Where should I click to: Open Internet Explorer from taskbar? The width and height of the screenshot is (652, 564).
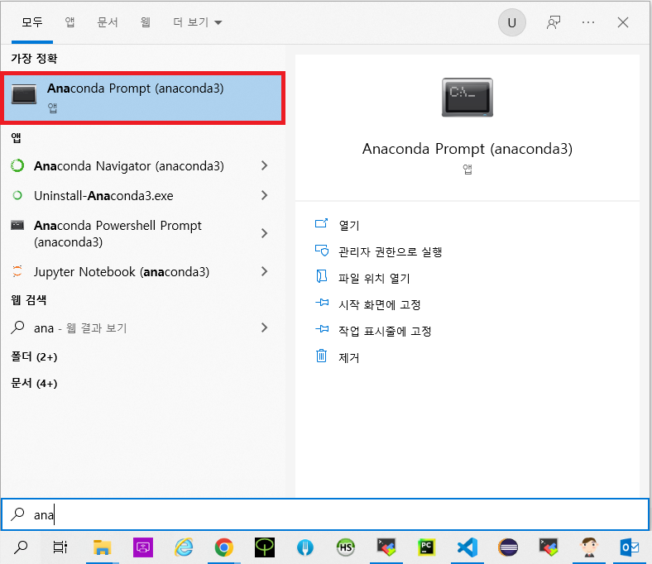184,547
